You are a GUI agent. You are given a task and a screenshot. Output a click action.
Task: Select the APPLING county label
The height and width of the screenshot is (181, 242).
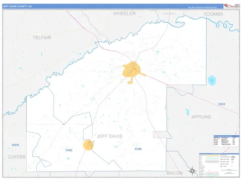coord(201,117)
